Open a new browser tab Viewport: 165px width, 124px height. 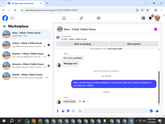coord(47,3)
